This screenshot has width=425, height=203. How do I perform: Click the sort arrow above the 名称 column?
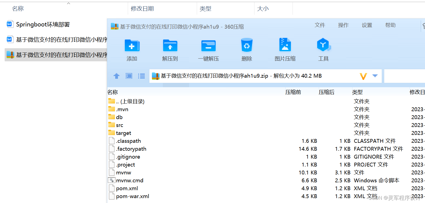pyautogui.click(x=68, y=3)
